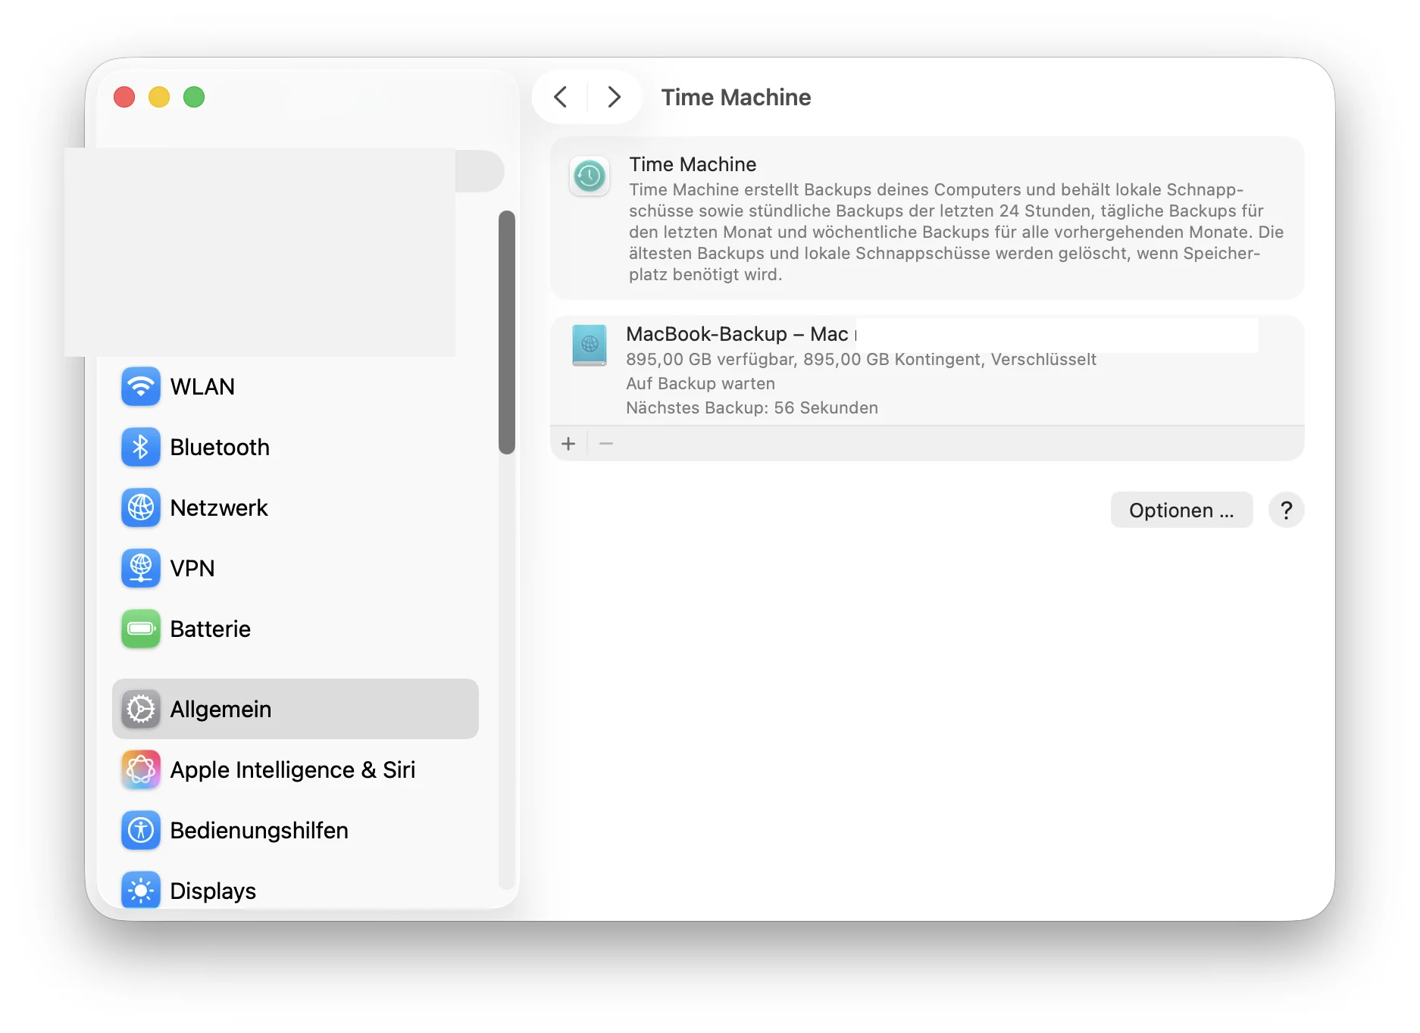Open Apple Intelligence & Siri entry
The width and height of the screenshot is (1420, 1033).
(x=296, y=769)
